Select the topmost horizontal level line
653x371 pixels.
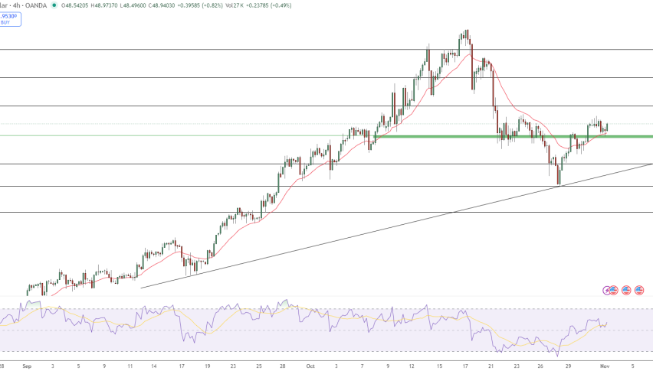[x=230, y=50]
